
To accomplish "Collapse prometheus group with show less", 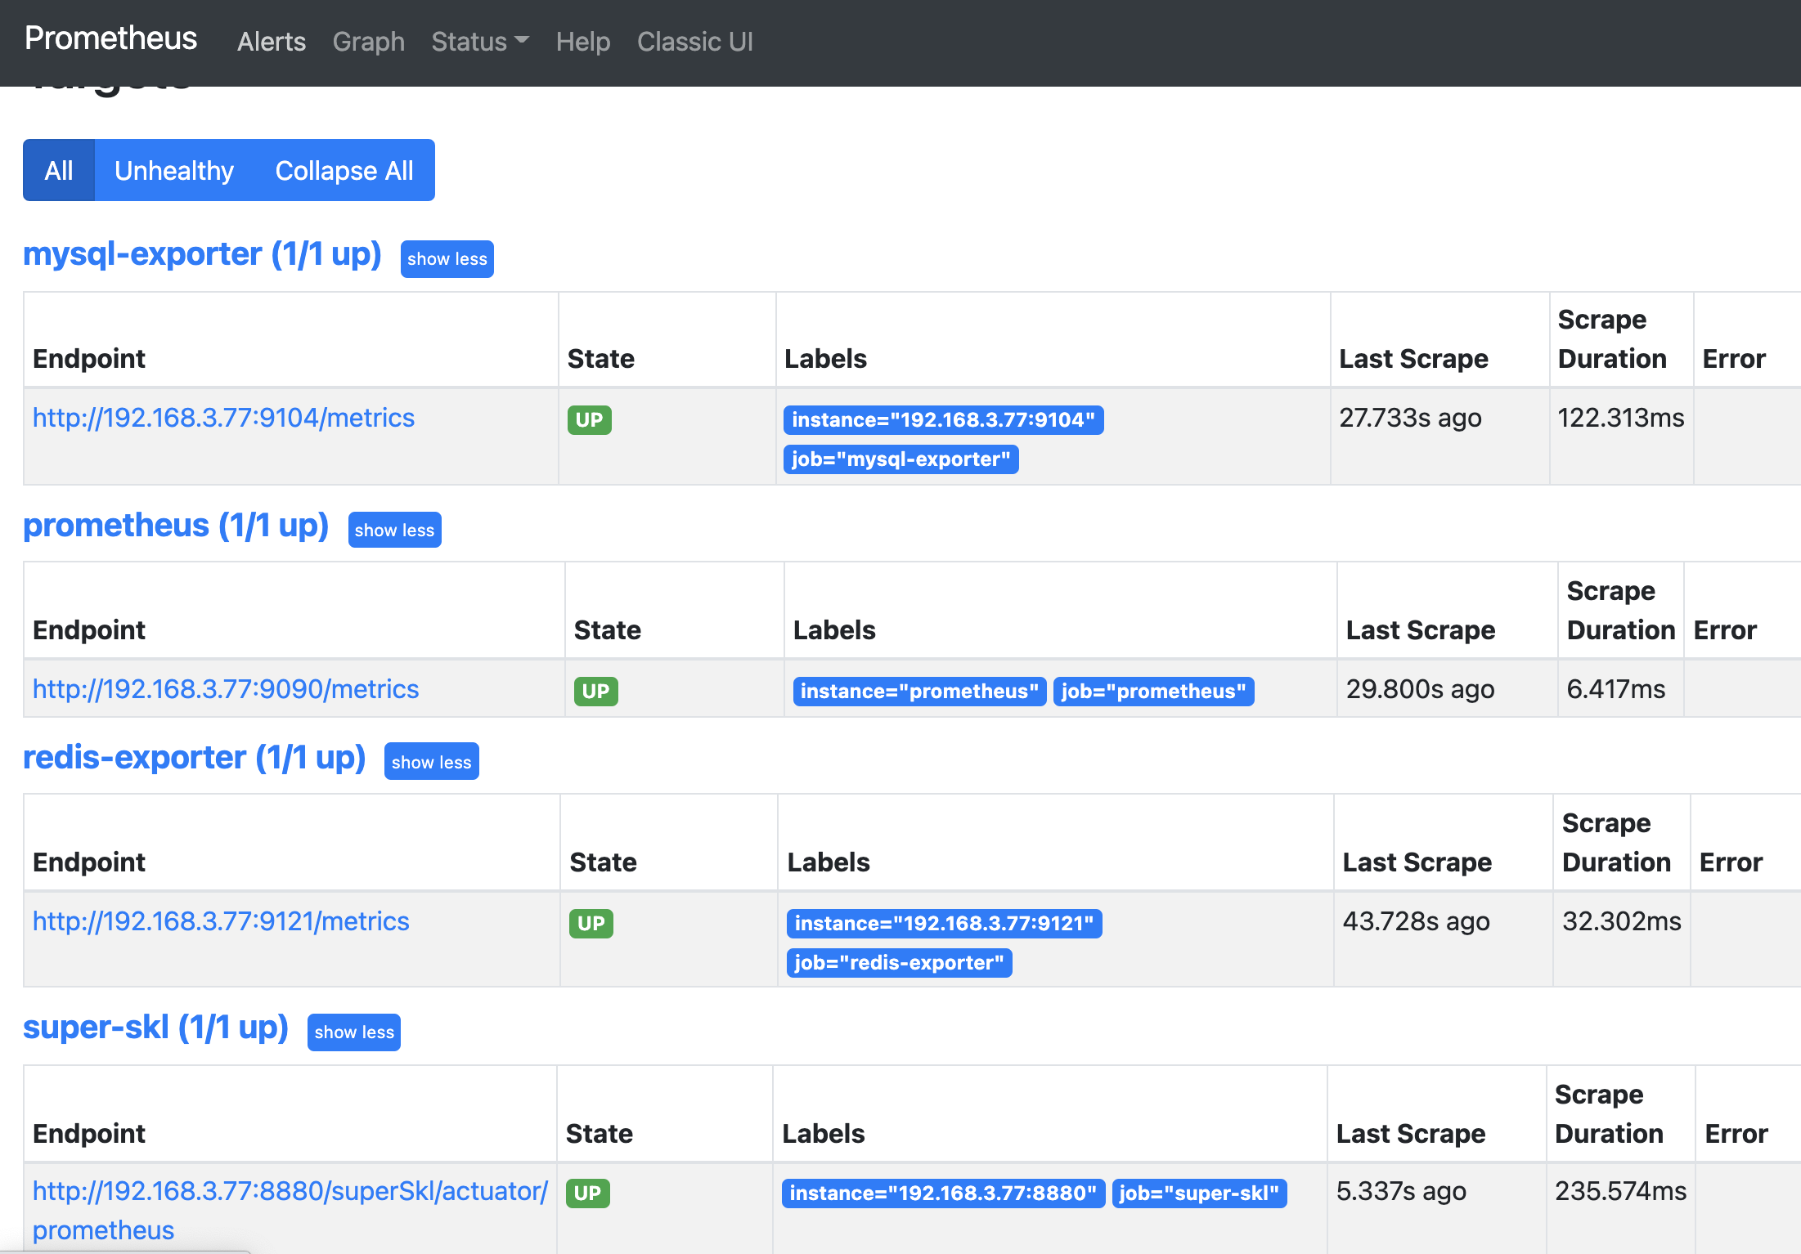I will [x=394, y=531].
